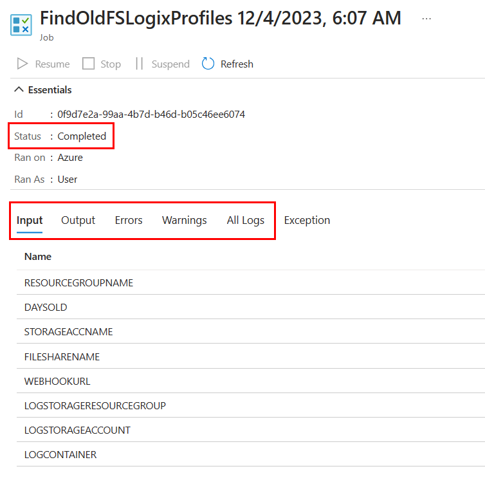Show the All Logs tab
Image resolution: width=485 pixels, height=480 pixels.
point(245,220)
